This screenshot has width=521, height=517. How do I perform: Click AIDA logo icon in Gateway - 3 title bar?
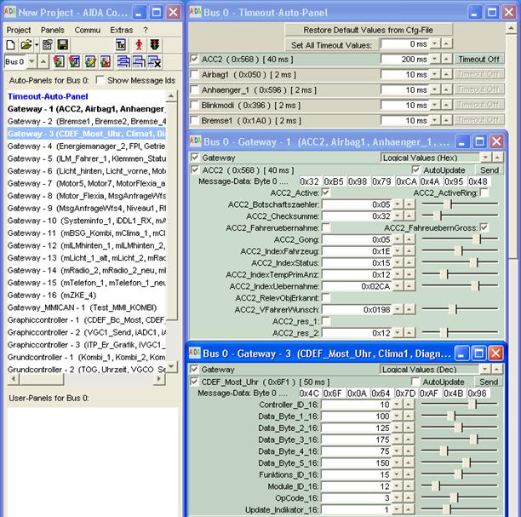click(195, 353)
